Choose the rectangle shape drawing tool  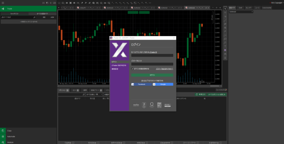(x=225, y=39)
